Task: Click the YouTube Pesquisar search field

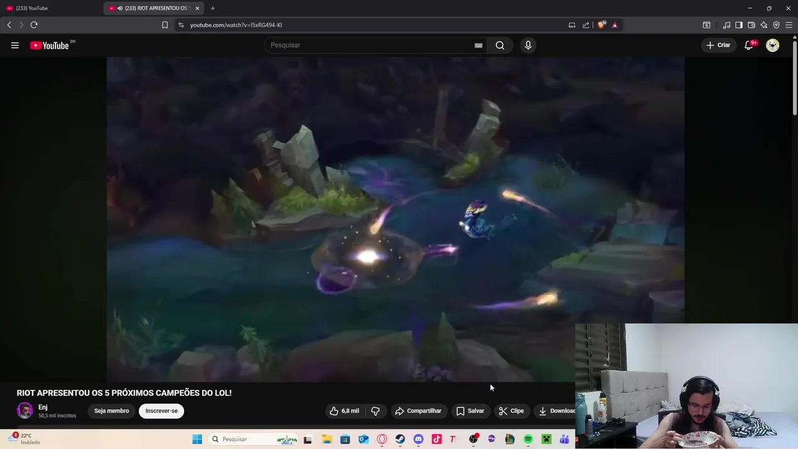Action: (x=374, y=45)
